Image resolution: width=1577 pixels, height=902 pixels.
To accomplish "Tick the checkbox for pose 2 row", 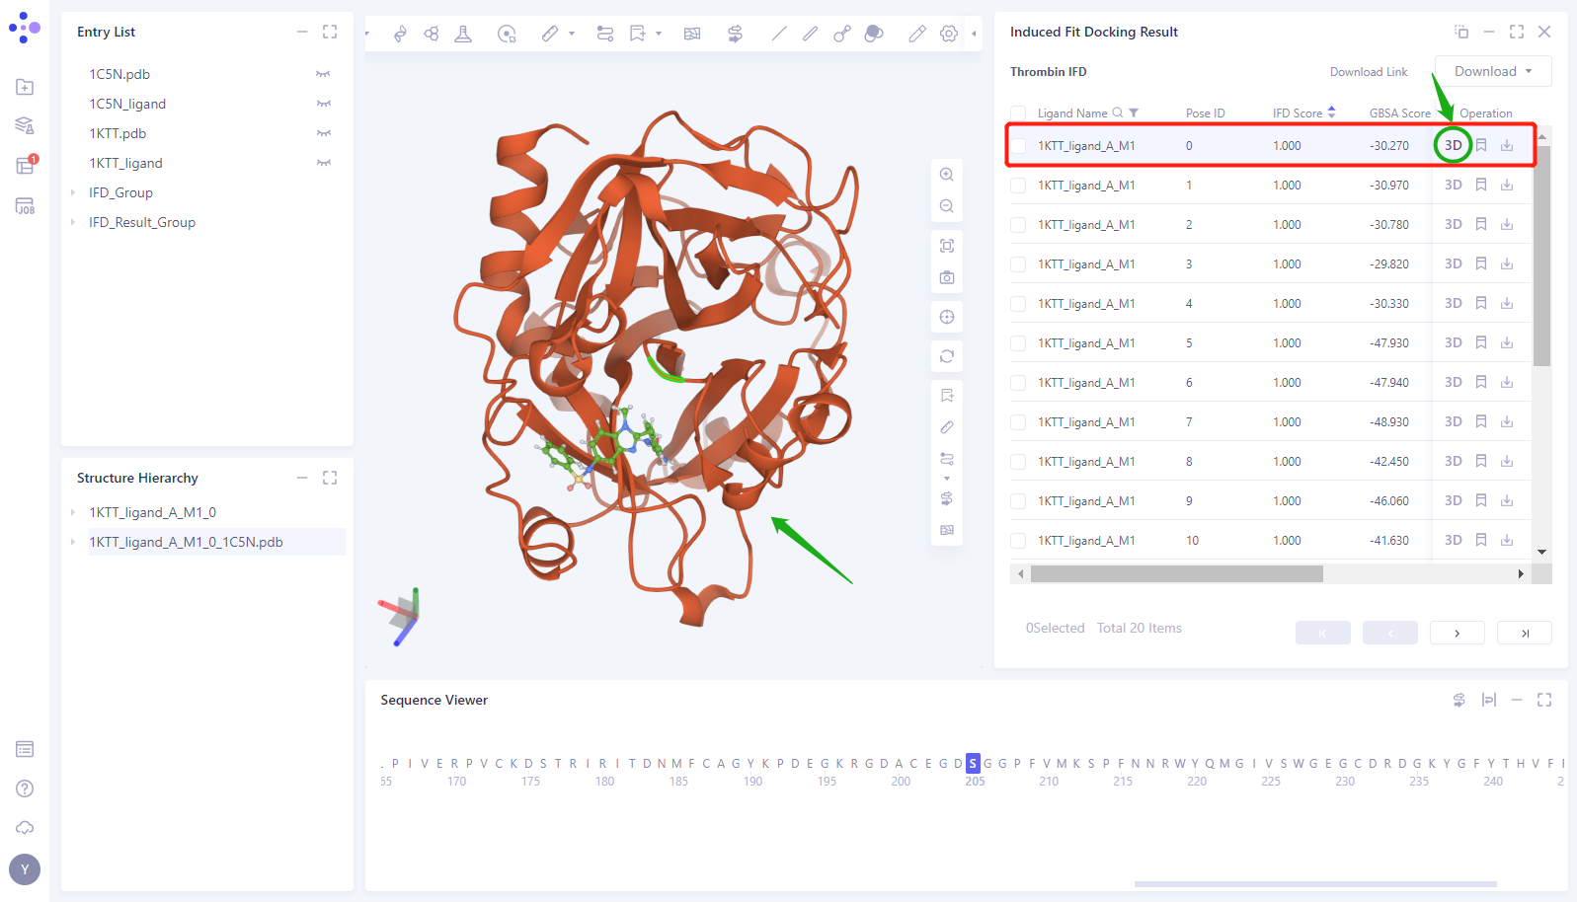I will 1018,225.
